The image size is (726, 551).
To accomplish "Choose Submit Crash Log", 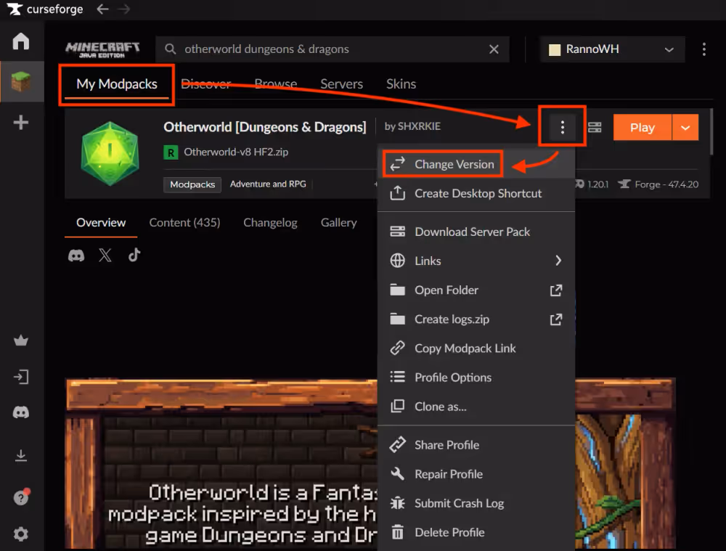I will click(x=476, y=503).
